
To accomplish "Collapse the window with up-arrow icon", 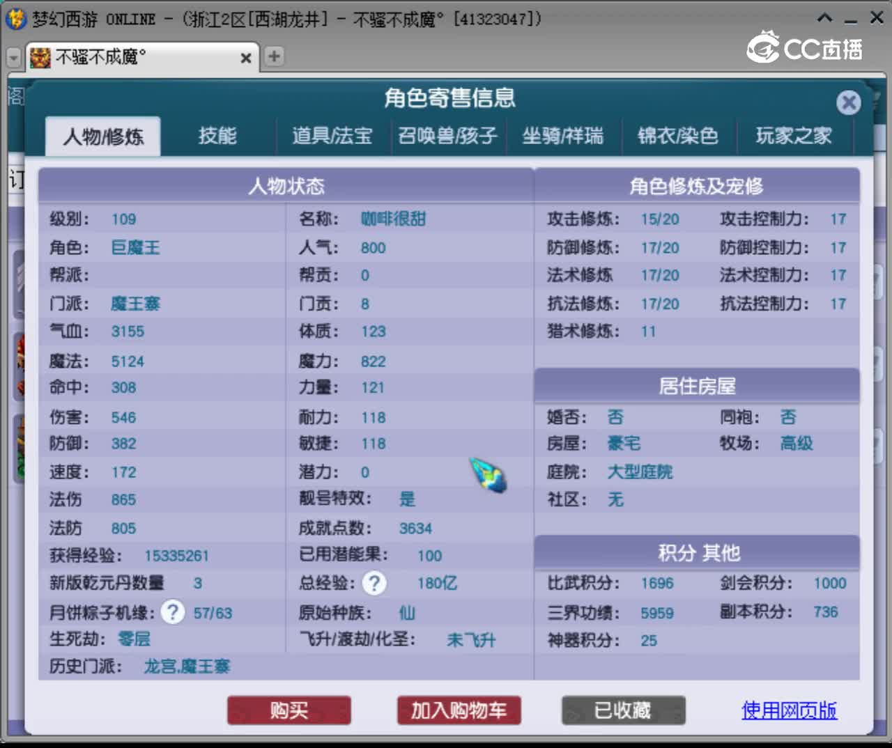I will click(824, 18).
